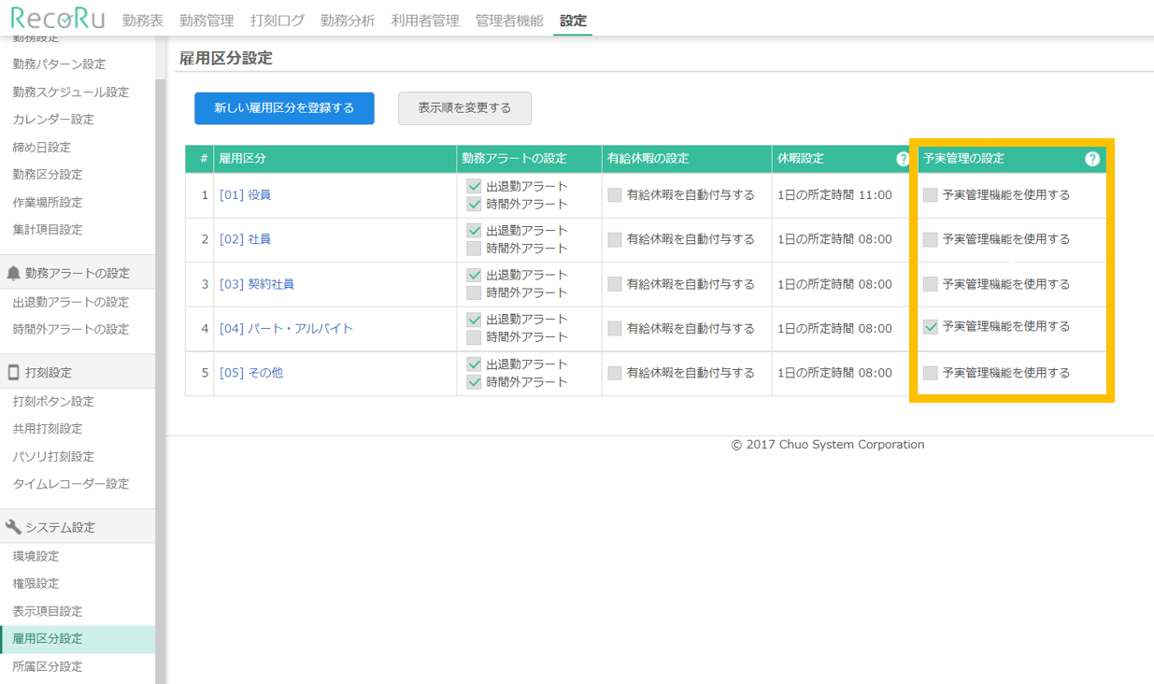The width and height of the screenshot is (1154, 684).
Task: Uncheck 予実管理機能を使用する for パート・アルバイト
Action: [x=930, y=327]
